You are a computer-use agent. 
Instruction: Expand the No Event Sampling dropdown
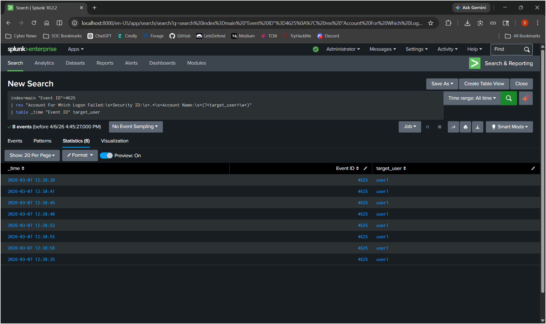click(x=136, y=127)
